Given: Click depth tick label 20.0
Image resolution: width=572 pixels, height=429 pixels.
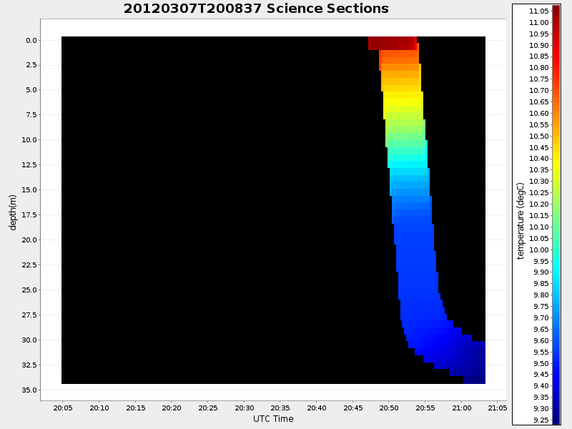Looking at the screenshot, I should tap(29, 240).
